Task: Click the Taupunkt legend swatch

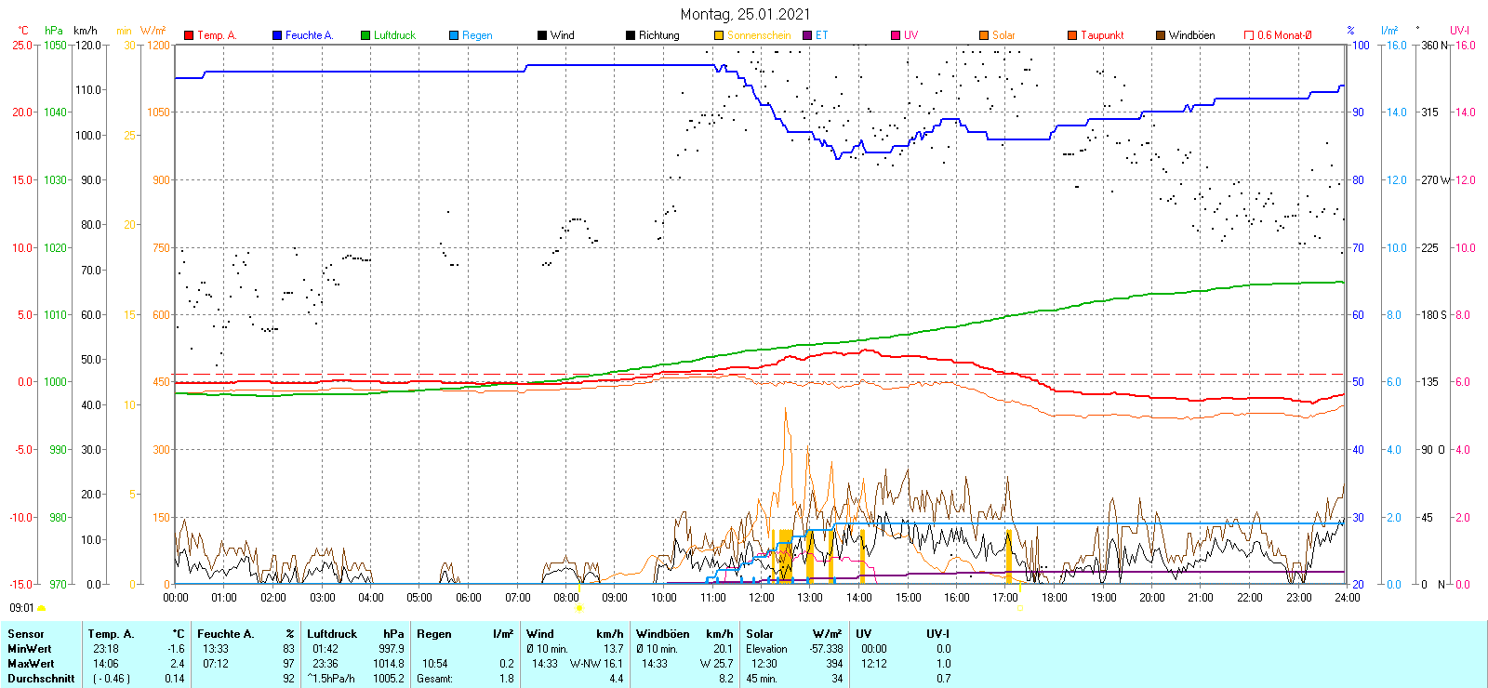Action: click(x=1072, y=35)
